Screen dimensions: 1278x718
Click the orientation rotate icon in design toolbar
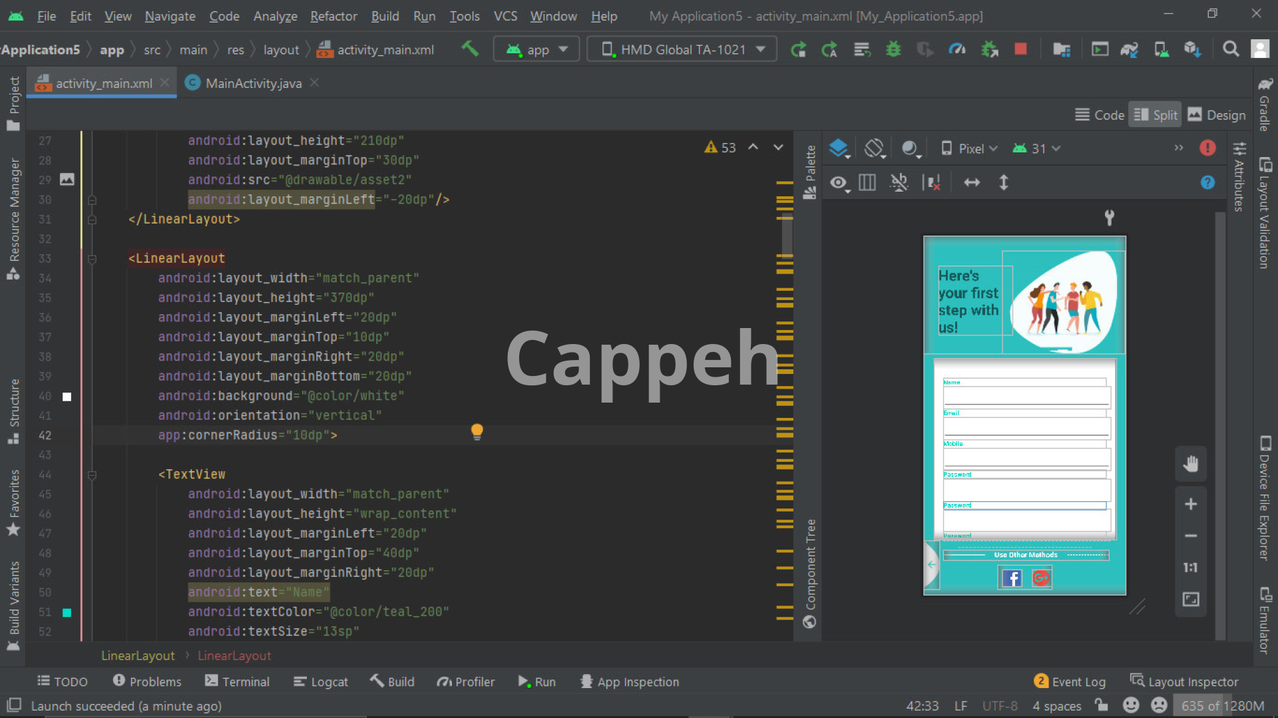(x=874, y=148)
